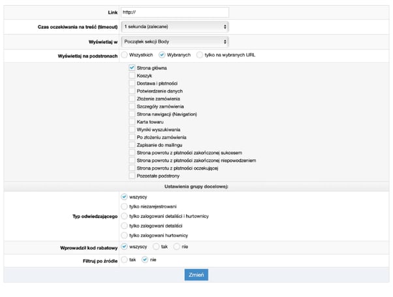Set discount code option to 'tak'
This screenshot has width=393, height=297.
pyautogui.click(x=155, y=247)
